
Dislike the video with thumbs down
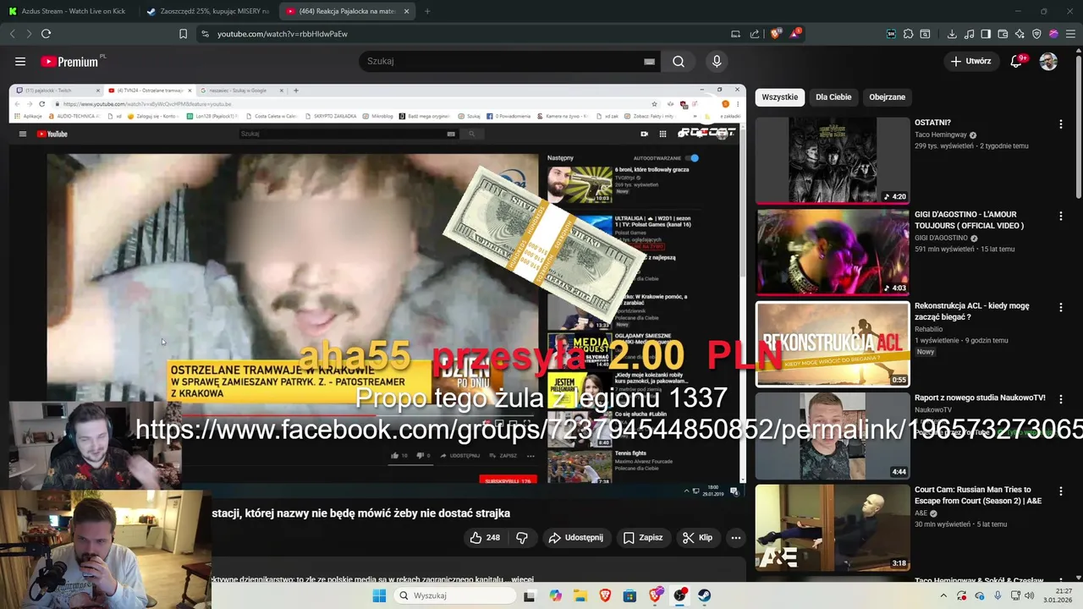pyautogui.click(x=522, y=538)
